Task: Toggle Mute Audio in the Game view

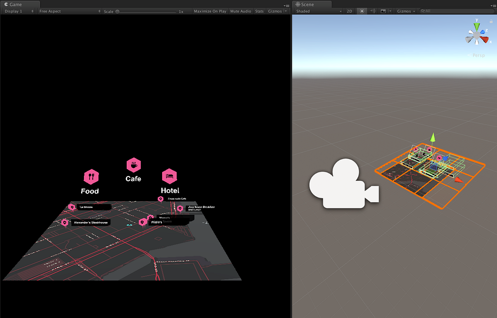Action: click(x=241, y=12)
